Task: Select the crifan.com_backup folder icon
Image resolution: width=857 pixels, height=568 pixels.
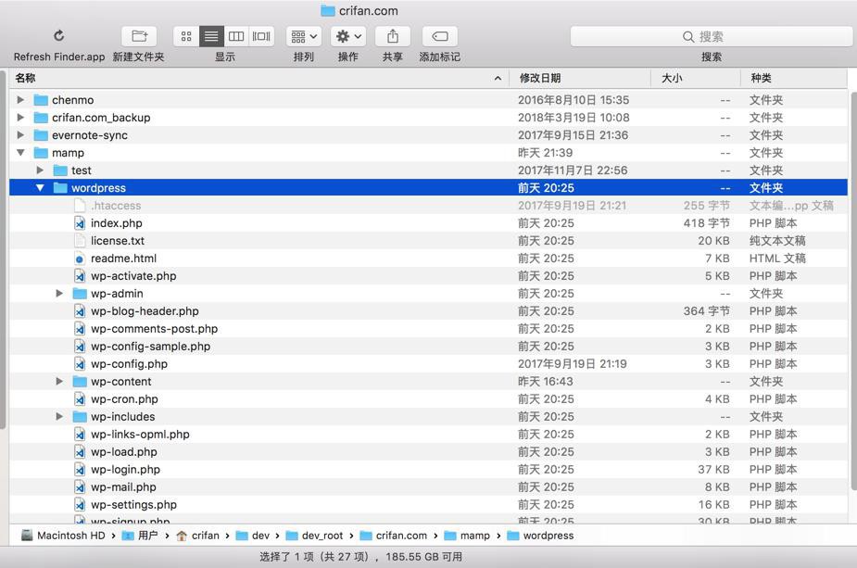Action: click(x=41, y=118)
